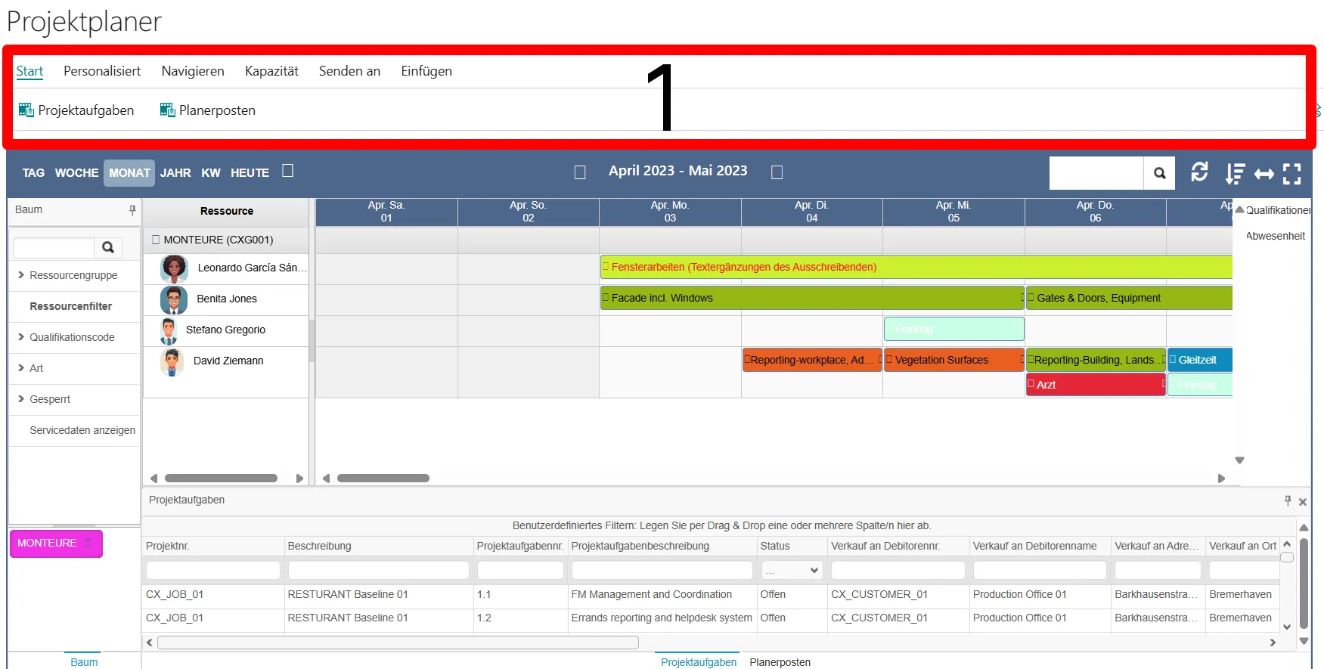Screen dimensions: 1324x669
Task: Switch the timeline view to WOCHE
Action: tap(76, 173)
